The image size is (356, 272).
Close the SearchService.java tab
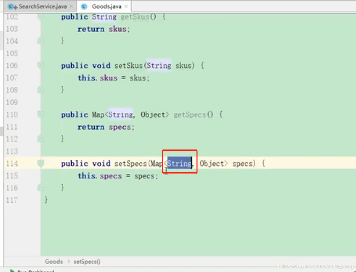71,6
